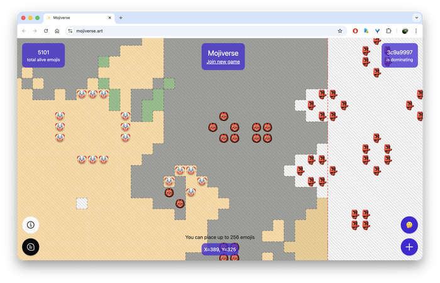This screenshot has width=440, height=283.
Task: Open the info button on left
Action: (30, 224)
